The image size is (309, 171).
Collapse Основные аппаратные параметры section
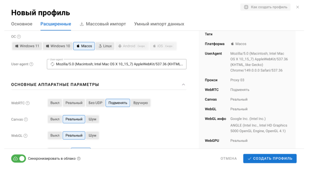pos(184,85)
